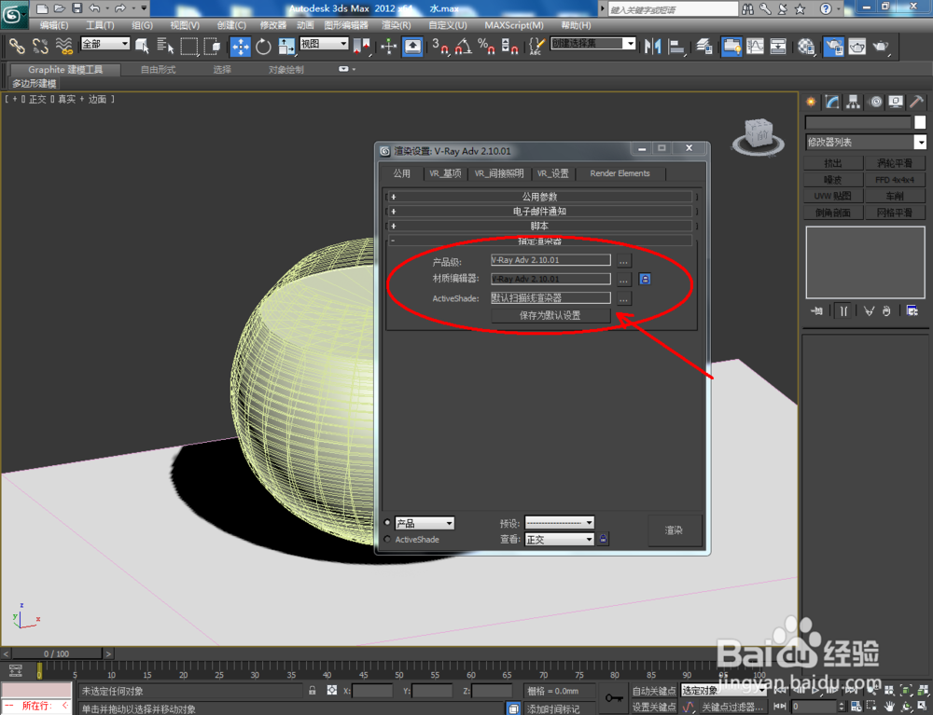The height and width of the screenshot is (715, 933).
Task: Toggle material editor renderer lock icon
Action: [x=645, y=279]
